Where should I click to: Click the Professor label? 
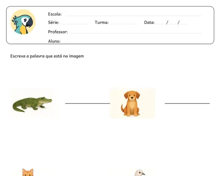pyautogui.click(x=58, y=32)
